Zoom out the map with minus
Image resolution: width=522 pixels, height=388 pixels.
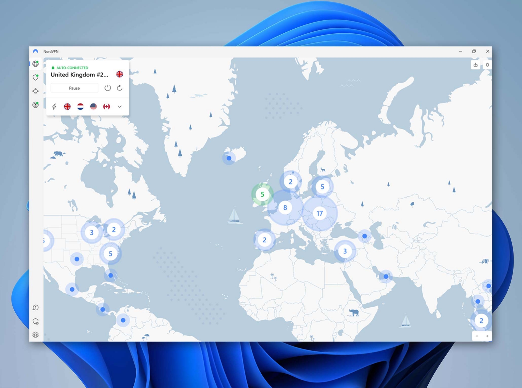[x=477, y=336]
